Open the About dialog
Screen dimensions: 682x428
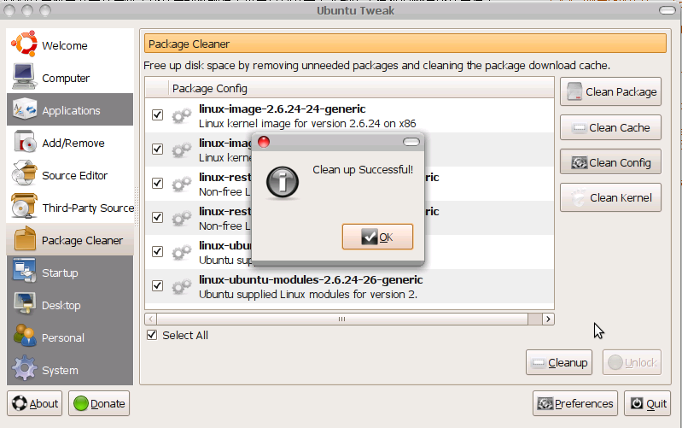pos(34,403)
